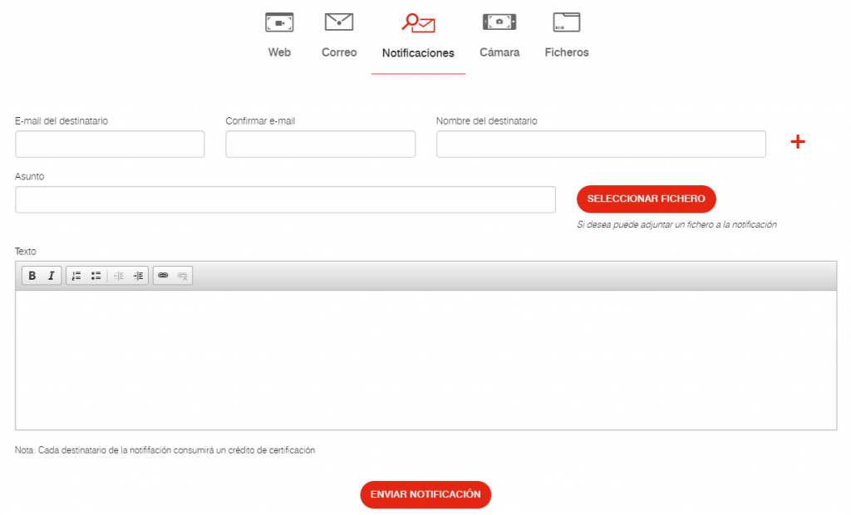Screen dimensions: 851x515
Task: Add another recipient with red plus
Action: (798, 142)
